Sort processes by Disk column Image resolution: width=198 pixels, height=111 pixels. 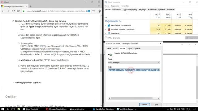(x=177, y=16)
